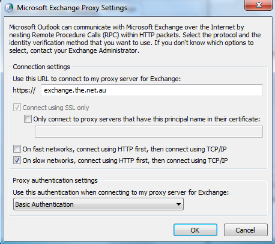The width and height of the screenshot is (275, 244).
Task: Click the https:// prefix label
Action: 24,90
